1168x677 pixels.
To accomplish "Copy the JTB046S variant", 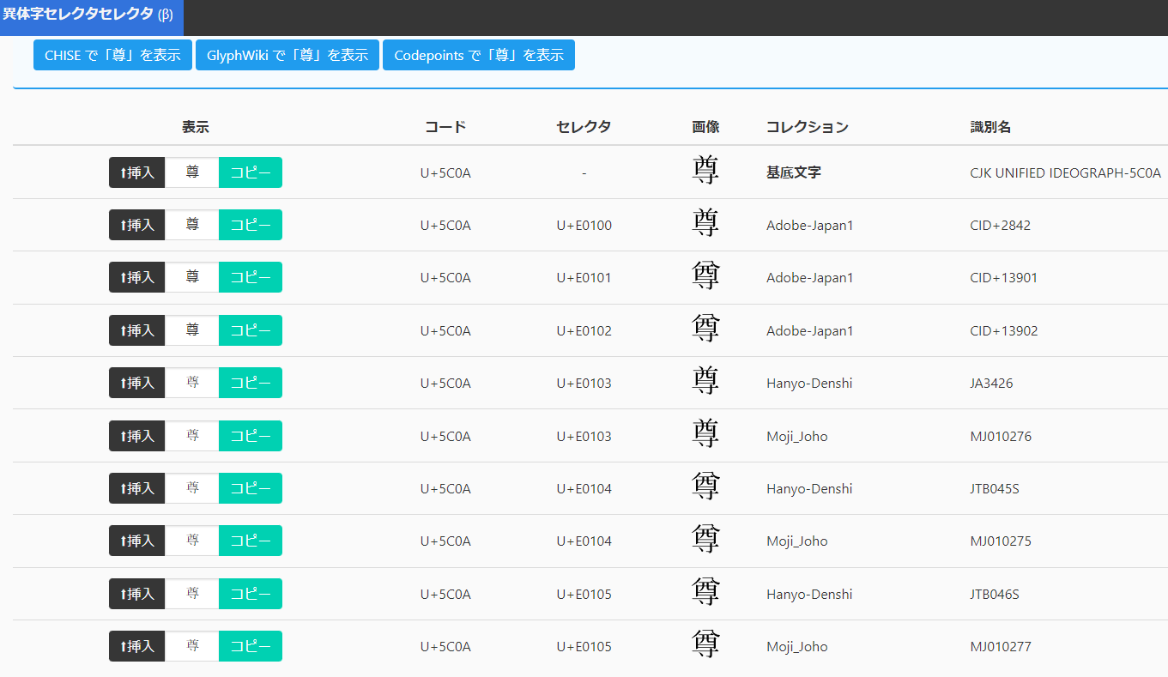I will click(251, 594).
